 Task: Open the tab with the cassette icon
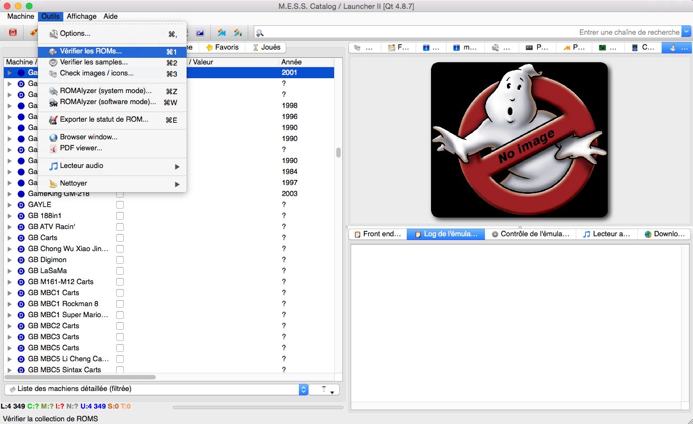point(538,47)
